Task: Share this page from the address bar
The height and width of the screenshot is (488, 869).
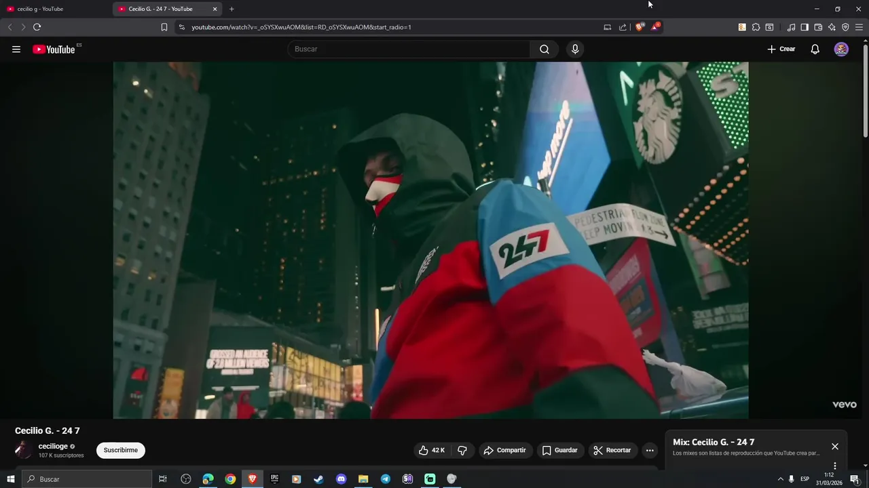Action: pyautogui.click(x=623, y=27)
